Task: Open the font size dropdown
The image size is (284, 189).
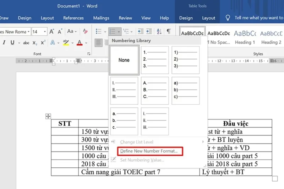Action: (x=45, y=32)
